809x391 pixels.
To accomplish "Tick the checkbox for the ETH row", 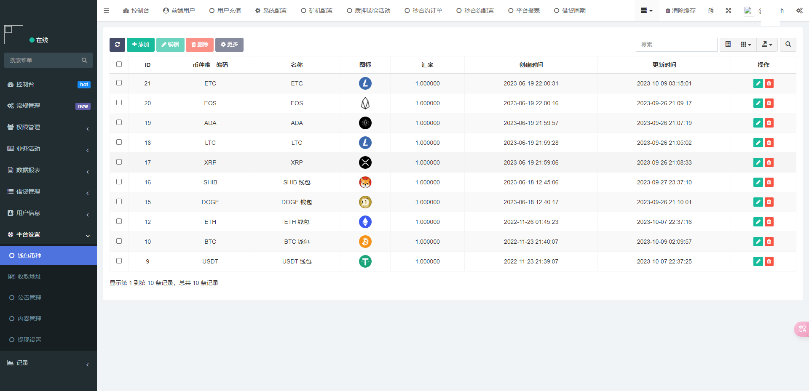I will (119, 221).
